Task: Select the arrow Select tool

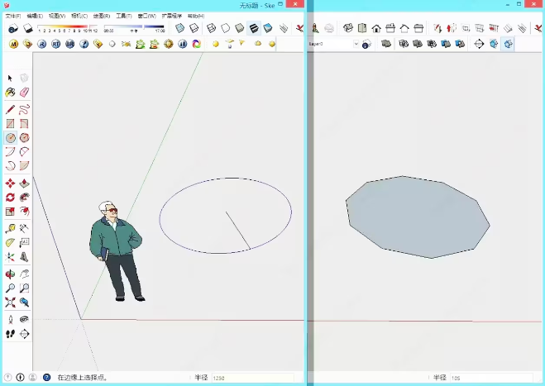Action: (x=10, y=79)
